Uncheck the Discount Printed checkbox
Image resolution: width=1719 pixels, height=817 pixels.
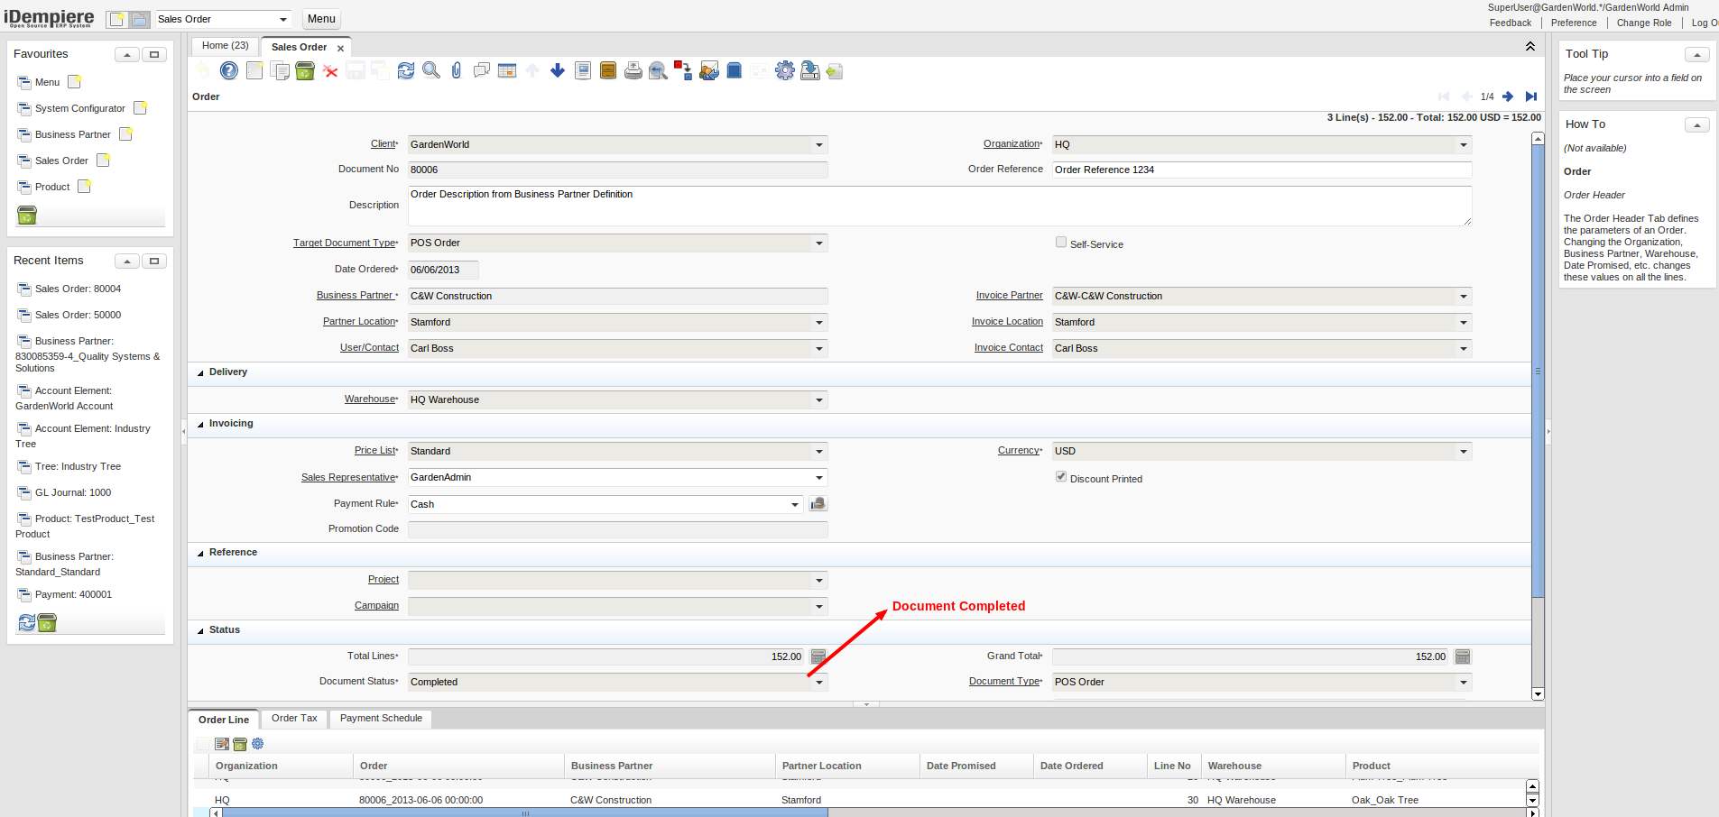(x=1060, y=476)
